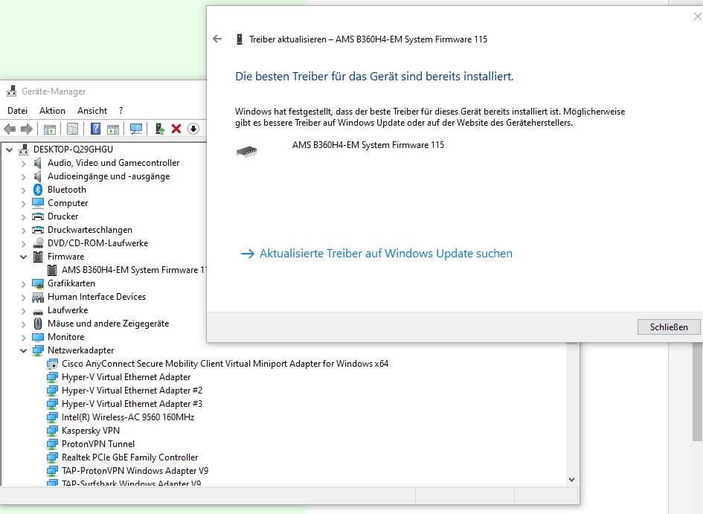The width and height of the screenshot is (703, 514).
Task: Select the Human Interface Devices label
Action: [x=97, y=297]
